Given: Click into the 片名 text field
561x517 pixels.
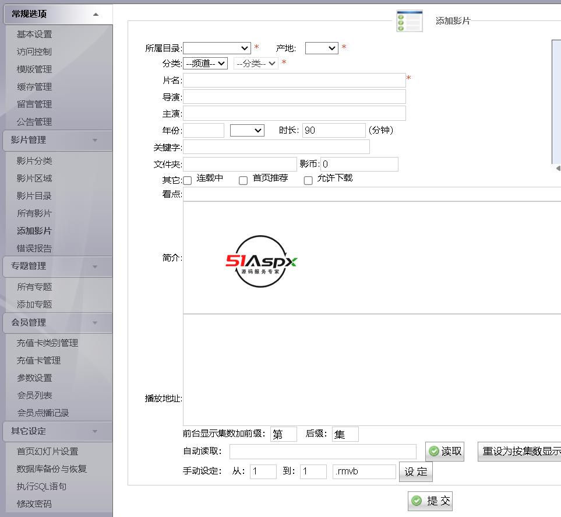Looking at the screenshot, I should pyautogui.click(x=294, y=81).
